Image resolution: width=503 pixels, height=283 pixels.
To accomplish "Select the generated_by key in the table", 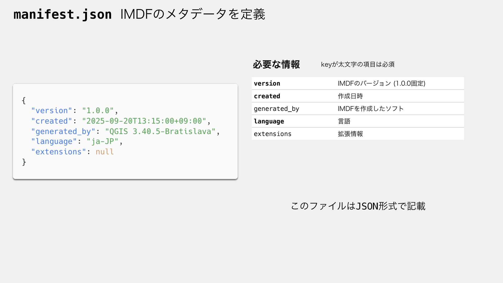I will (276, 109).
